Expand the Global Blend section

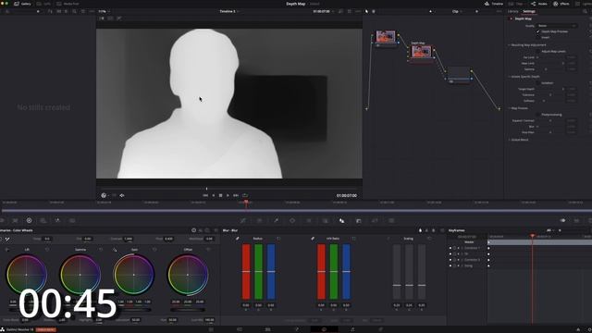point(509,140)
